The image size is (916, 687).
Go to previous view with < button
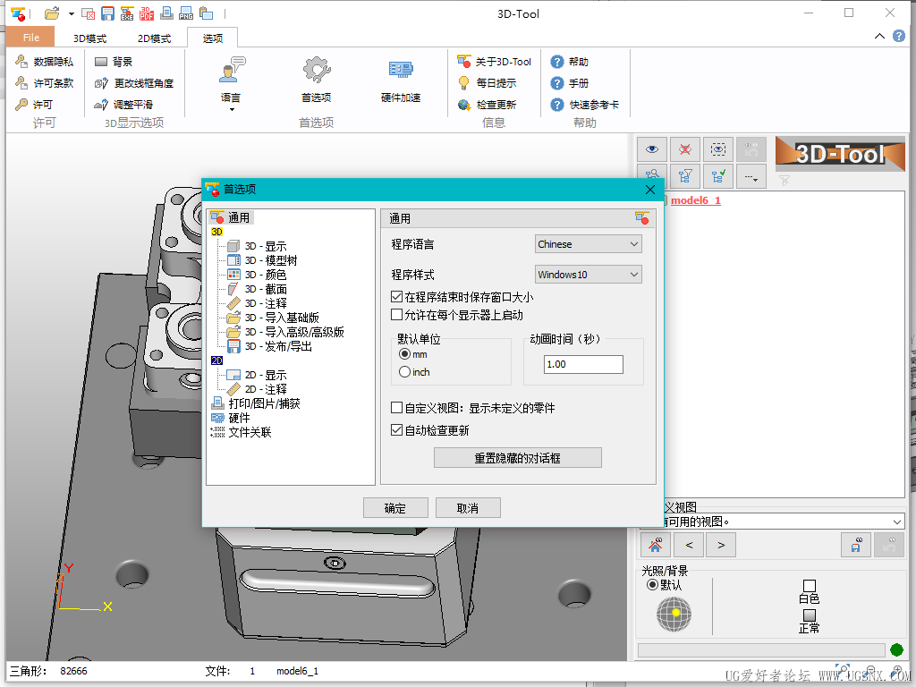689,545
